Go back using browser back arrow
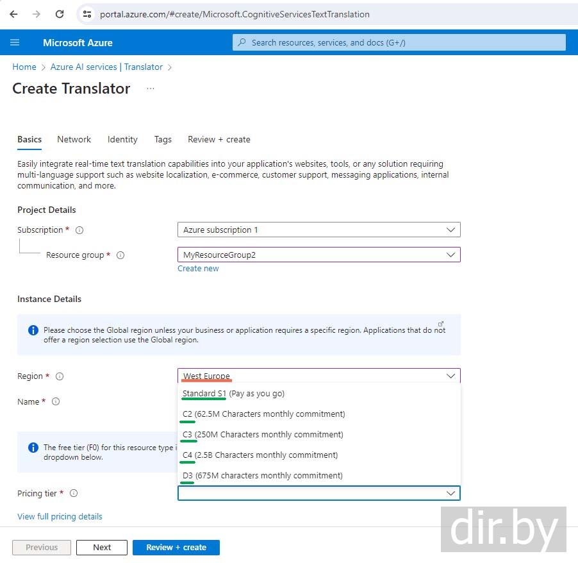The width and height of the screenshot is (578, 563). tap(13, 14)
